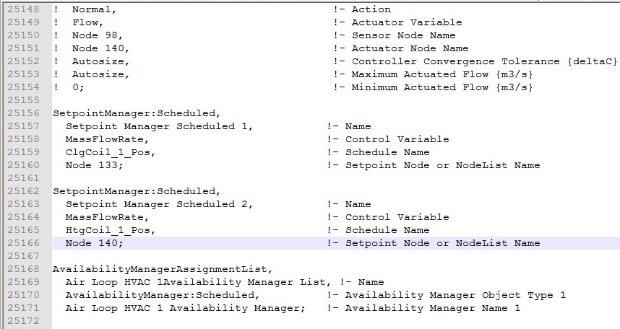
Task: Place the cursor on 'Node 133;'
Action: (94, 165)
